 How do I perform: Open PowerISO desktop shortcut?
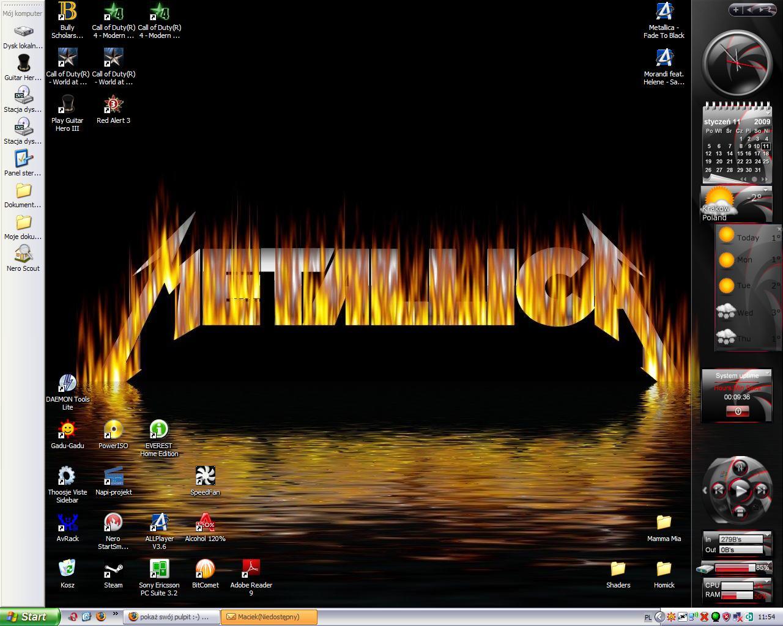(113, 435)
